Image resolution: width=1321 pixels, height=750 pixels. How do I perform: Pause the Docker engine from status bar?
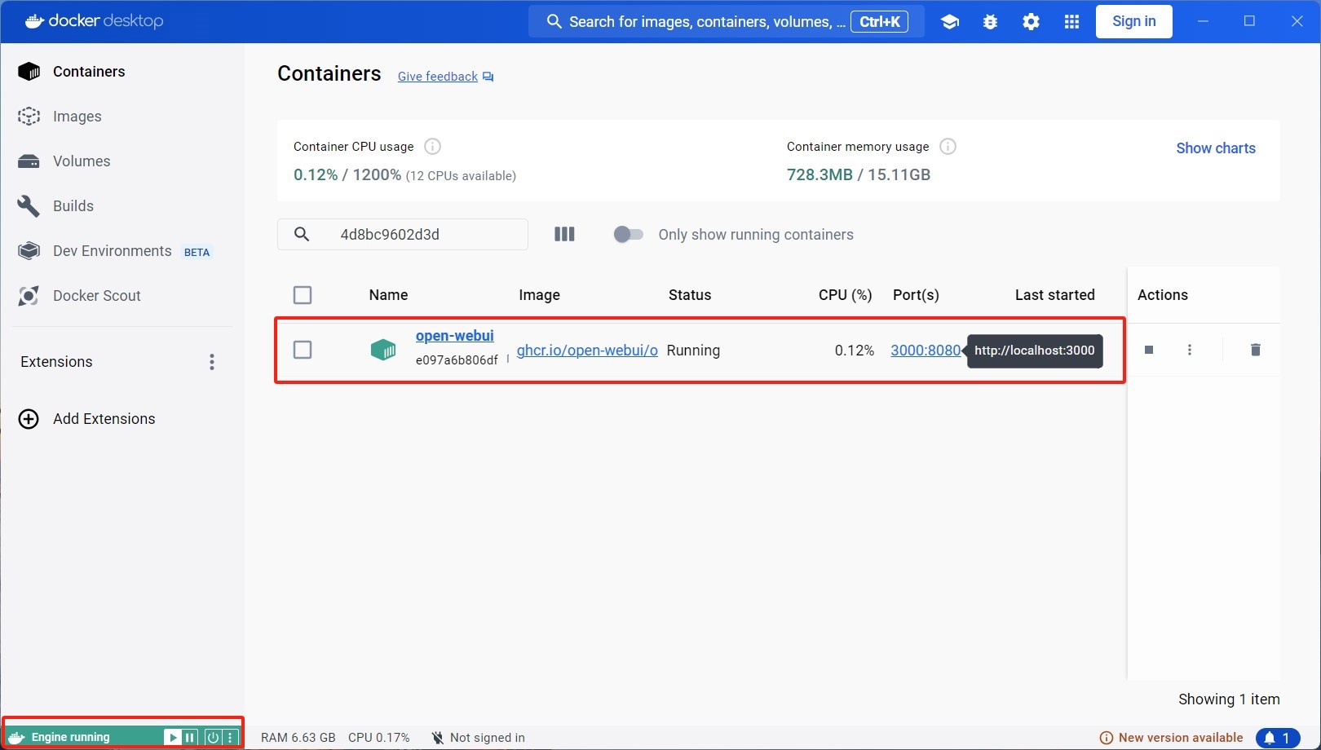[190, 738]
